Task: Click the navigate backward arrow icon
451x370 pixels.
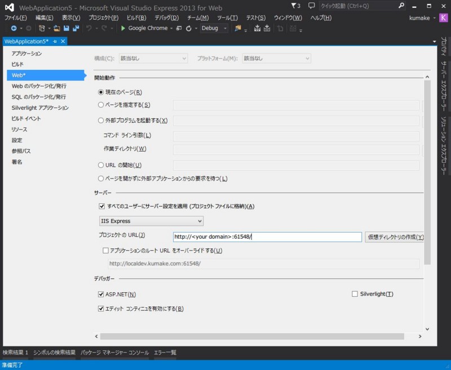Action: [14, 28]
